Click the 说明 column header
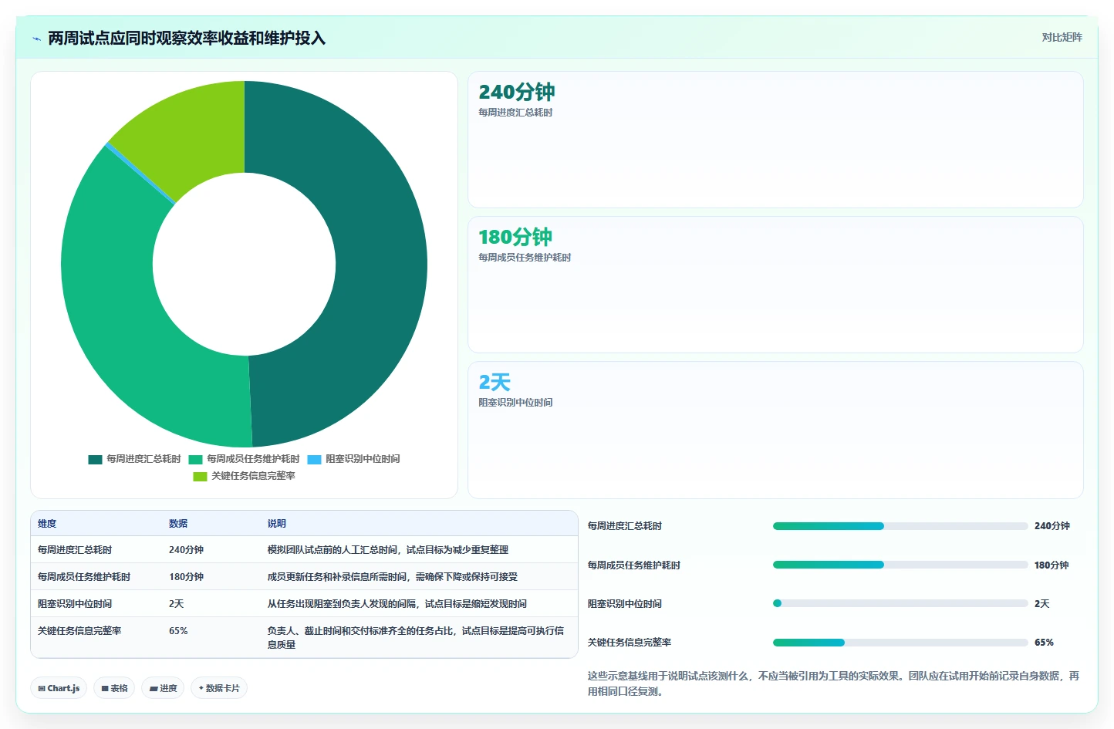The height and width of the screenshot is (729, 1114). tap(277, 524)
